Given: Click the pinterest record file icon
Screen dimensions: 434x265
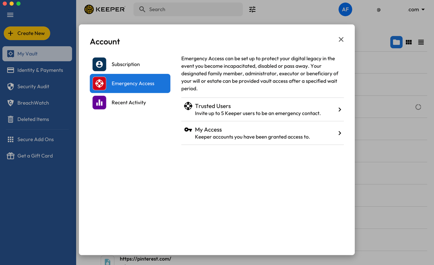Looking at the screenshot, I should point(107,261).
